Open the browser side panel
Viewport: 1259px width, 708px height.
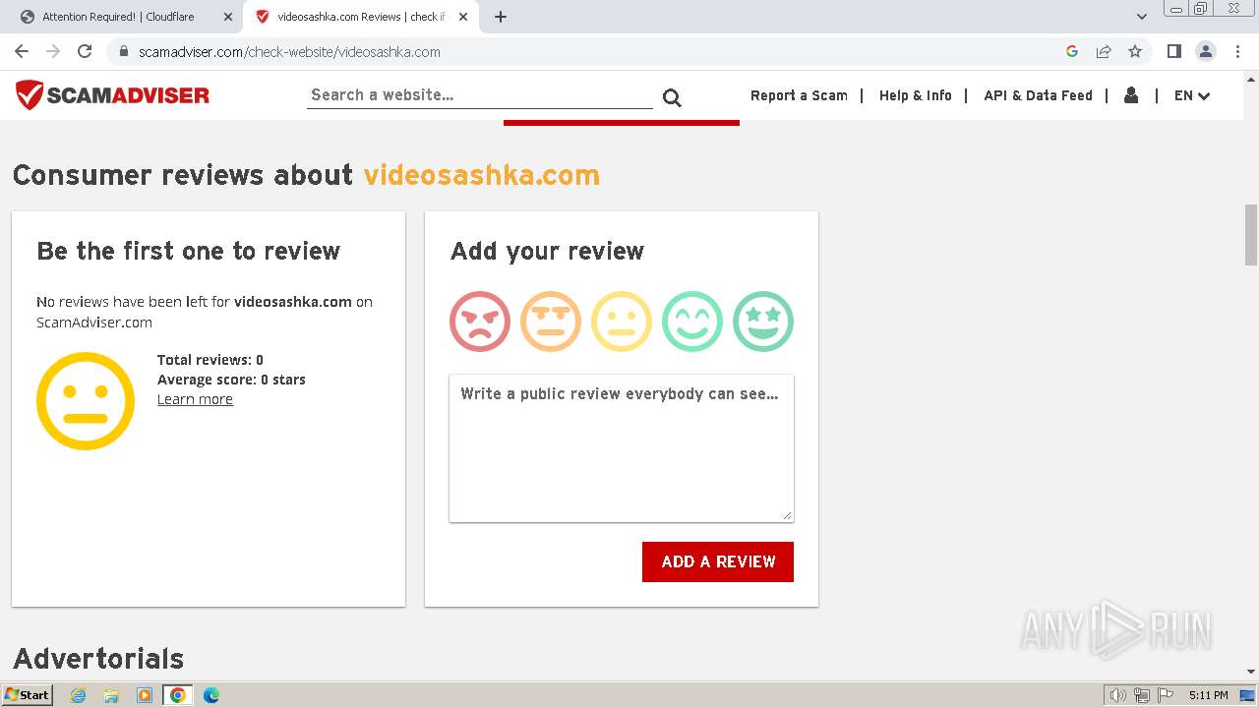click(x=1173, y=51)
